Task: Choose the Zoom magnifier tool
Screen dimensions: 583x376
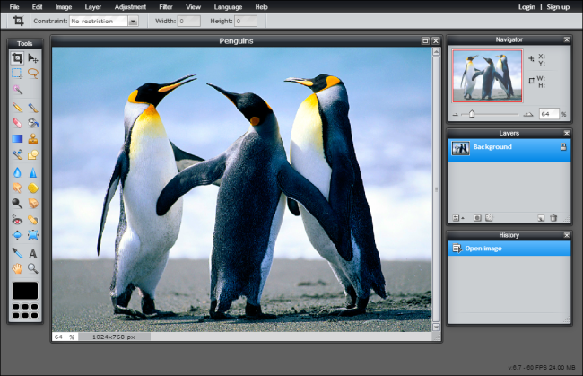Action: click(x=33, y=268)
